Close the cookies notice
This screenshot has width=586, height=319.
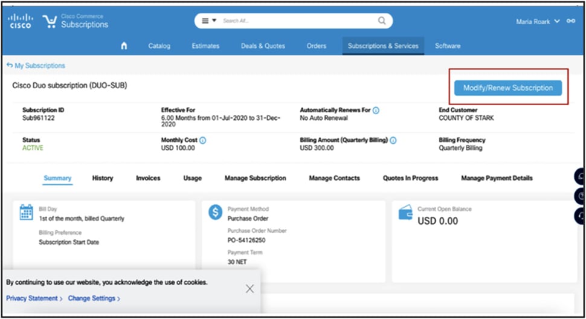pos(250,289)
